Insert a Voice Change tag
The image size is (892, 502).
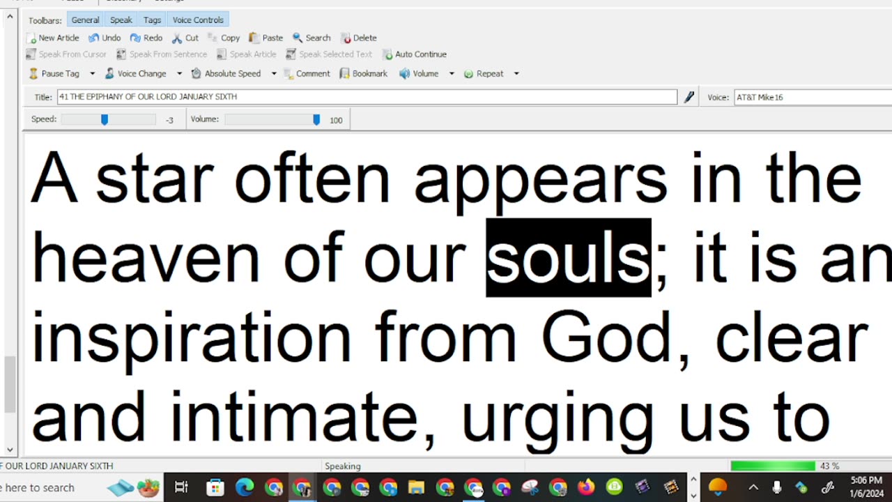click(x=136, y=73)
